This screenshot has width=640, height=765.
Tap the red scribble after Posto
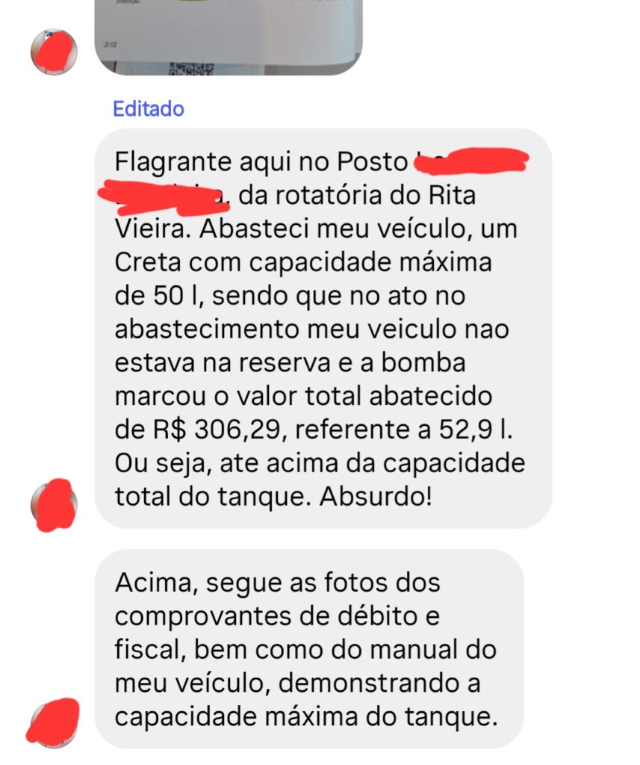tap(471, 161)
